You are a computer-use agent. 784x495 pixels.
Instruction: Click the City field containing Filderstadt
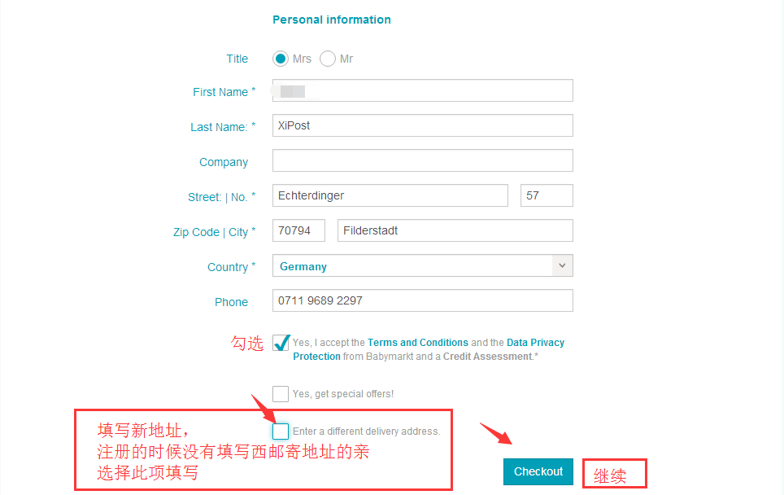pos(455,230)
